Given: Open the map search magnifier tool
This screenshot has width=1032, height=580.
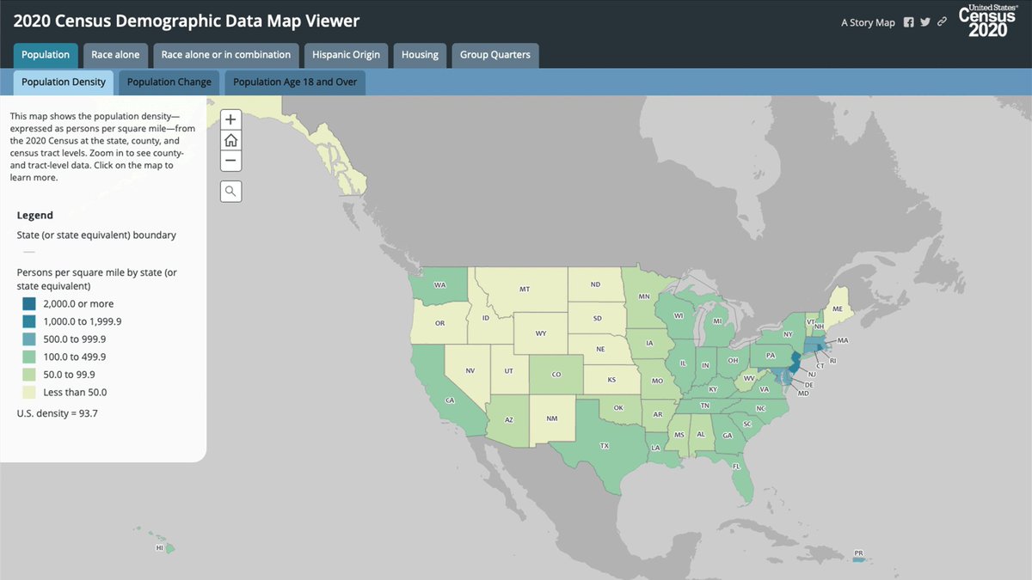Looking at the screenshot, I should [230, 191].
